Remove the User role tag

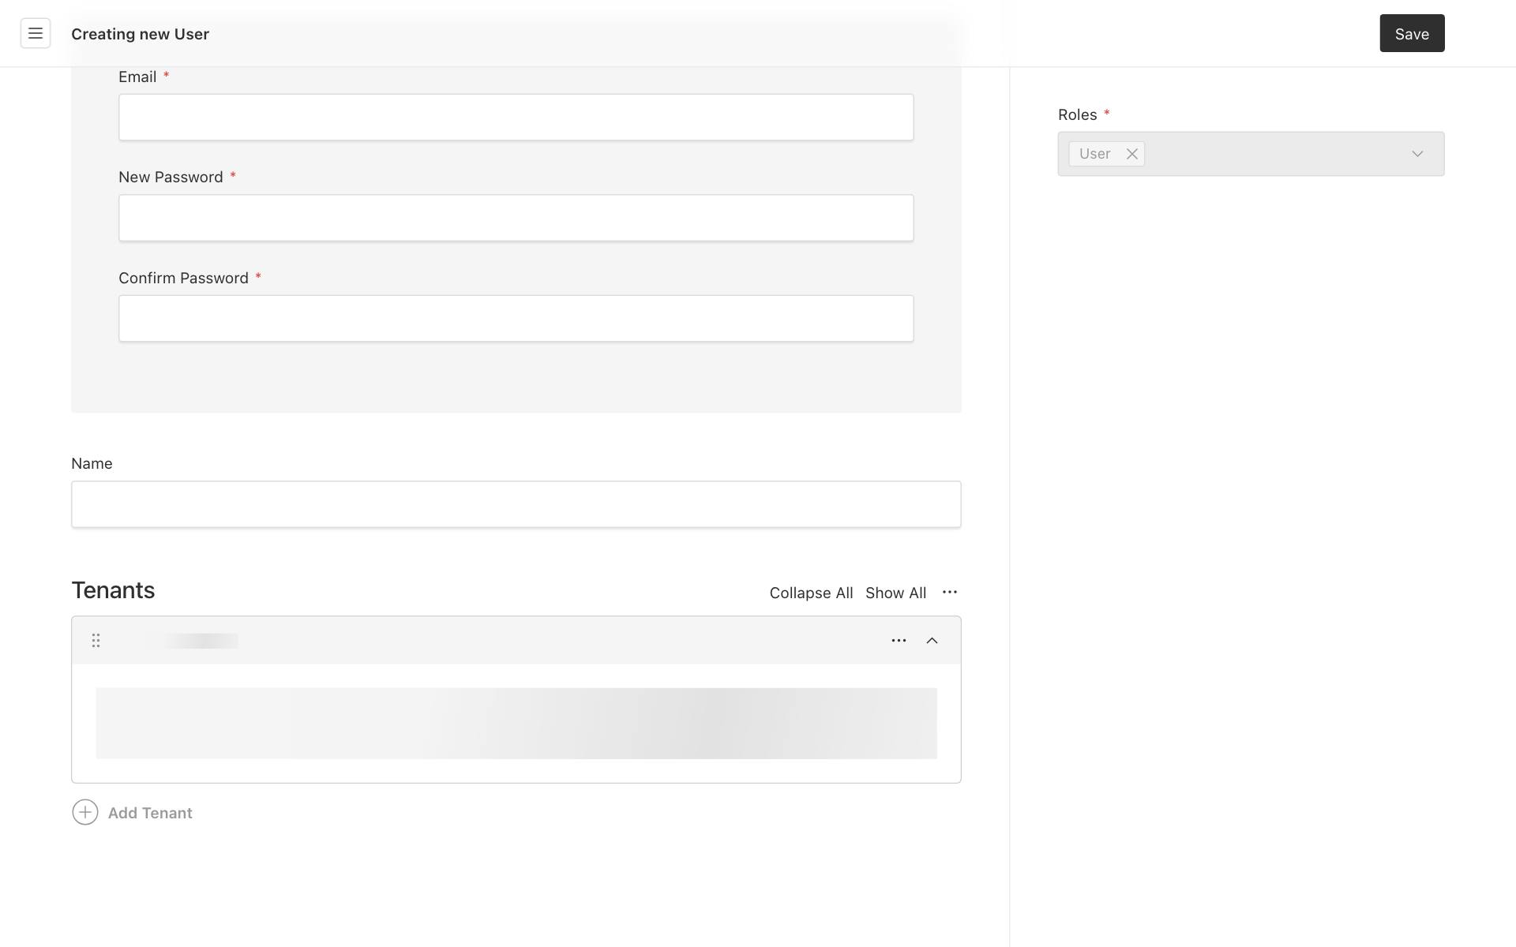click(x=1131, y=154)
